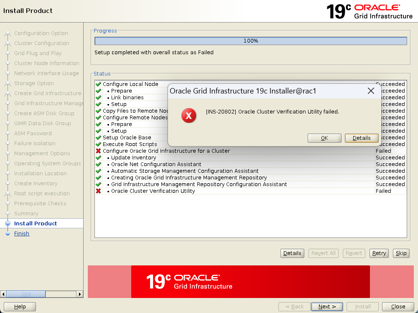Viewport: 418px width, 313px height.
Task: Click green checkmark beside Execute Root Scripts
Action: pos(98,144)
